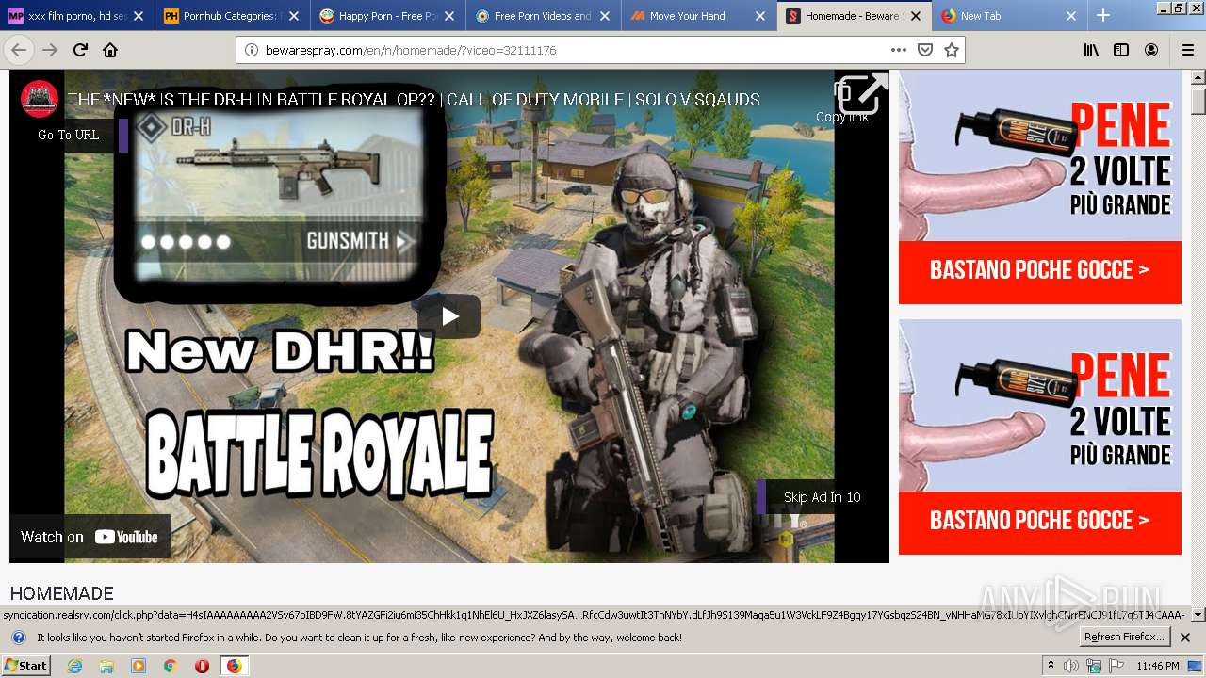Viewport: 1206px width, 678px height.
Task: Open the video title link
Action: coord(414,99)
